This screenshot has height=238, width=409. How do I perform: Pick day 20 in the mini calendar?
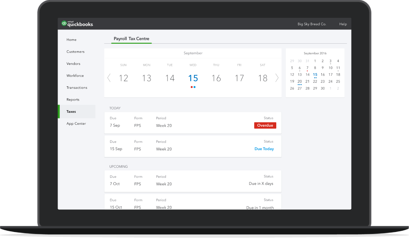(x=299, y=81)
